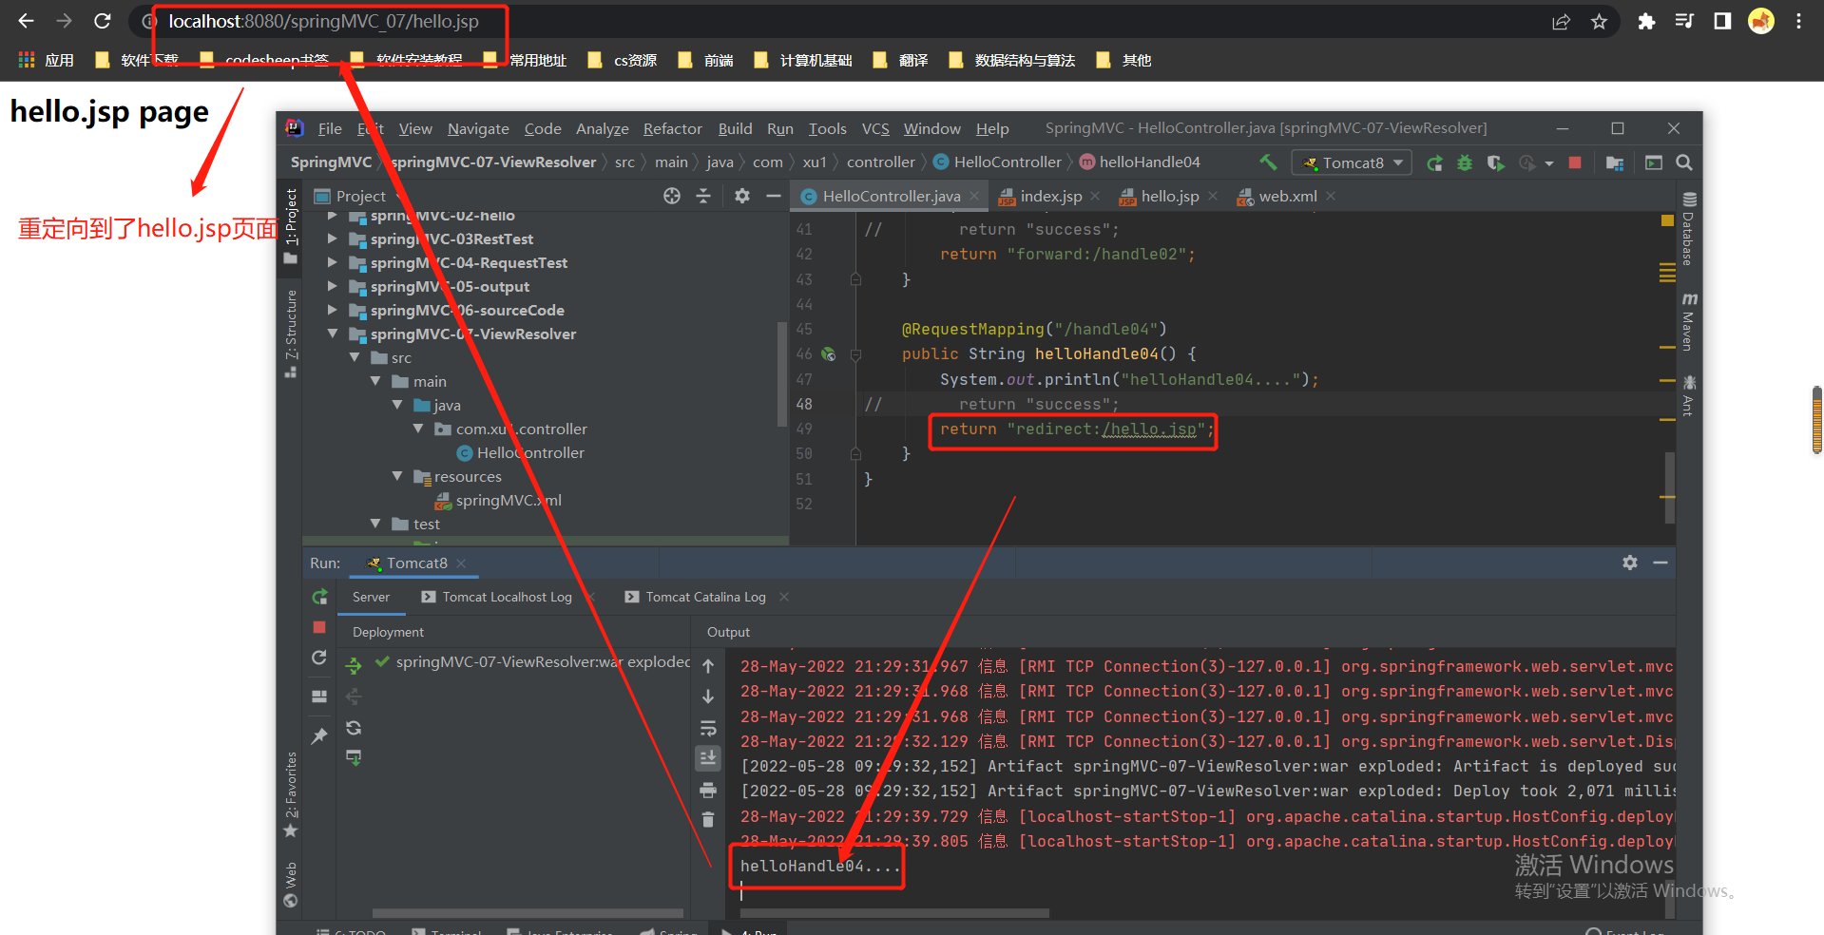This screenshot has height=935, width=1824.
Task: Start debugging with the green bug icon
Action: tap(1465, 162)
